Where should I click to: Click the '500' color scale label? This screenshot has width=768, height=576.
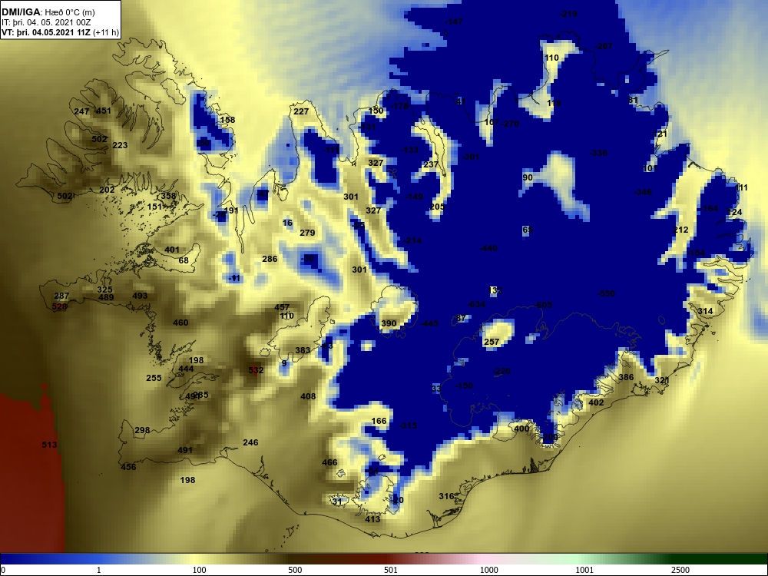pyautogui.click(x=295, y=570)
